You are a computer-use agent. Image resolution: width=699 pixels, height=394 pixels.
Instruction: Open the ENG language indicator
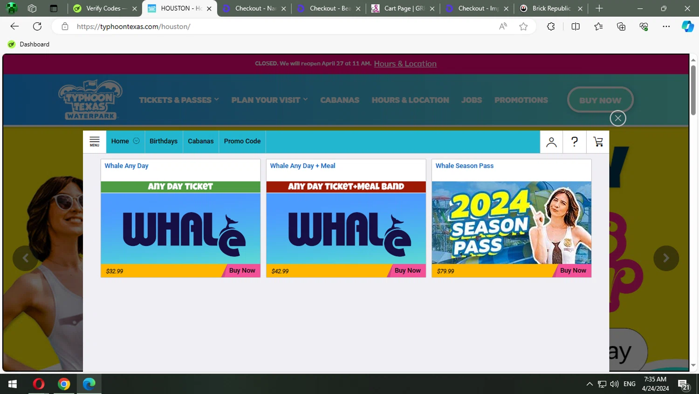[x=629, y=384]
